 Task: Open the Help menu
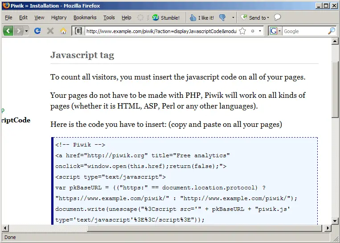(x=126, y=17)
